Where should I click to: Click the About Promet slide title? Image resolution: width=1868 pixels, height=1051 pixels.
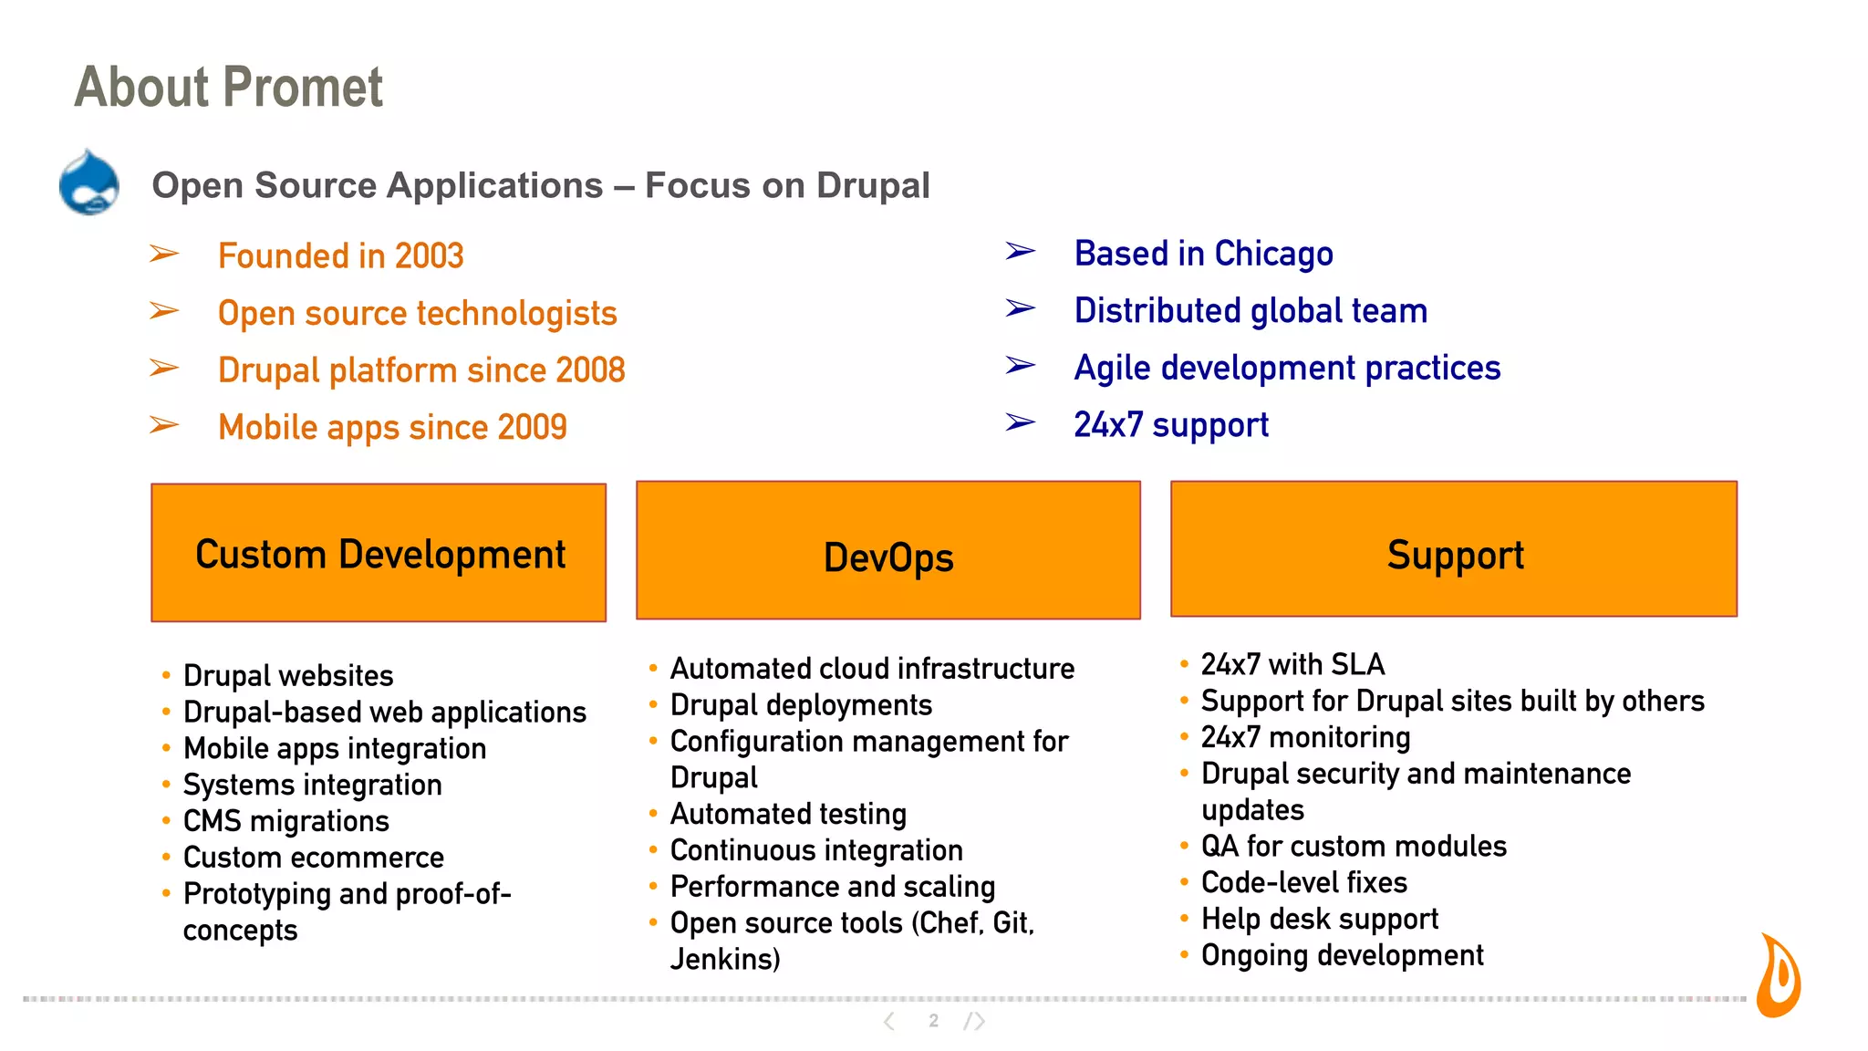[228, 88]
